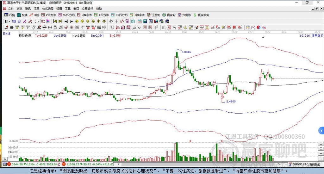Open the T数字表 tool
The image size is (324, 174).
point(137,15)
